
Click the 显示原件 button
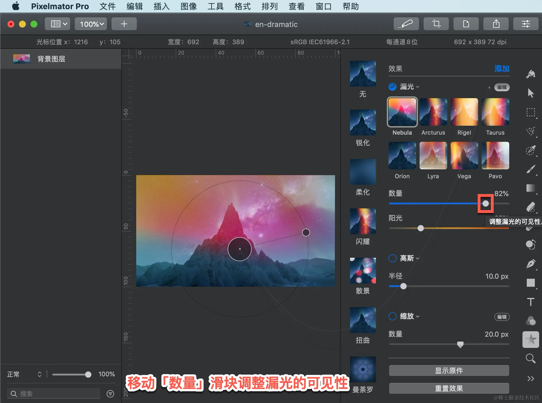tap(449, 371)
